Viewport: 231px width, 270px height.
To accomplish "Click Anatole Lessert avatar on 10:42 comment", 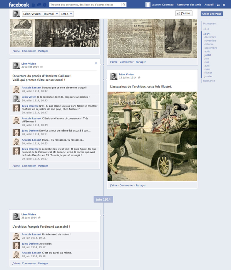I will [16, 90].
